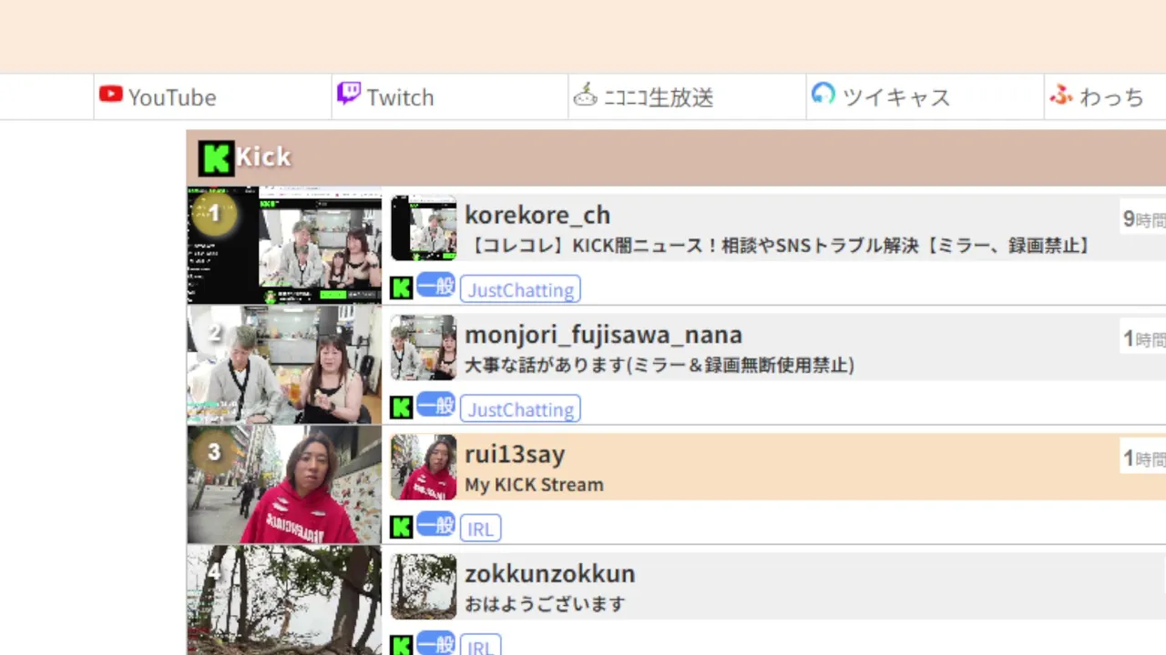
Task: Select IRL tag under rui13say
Action: pos(480,529)
